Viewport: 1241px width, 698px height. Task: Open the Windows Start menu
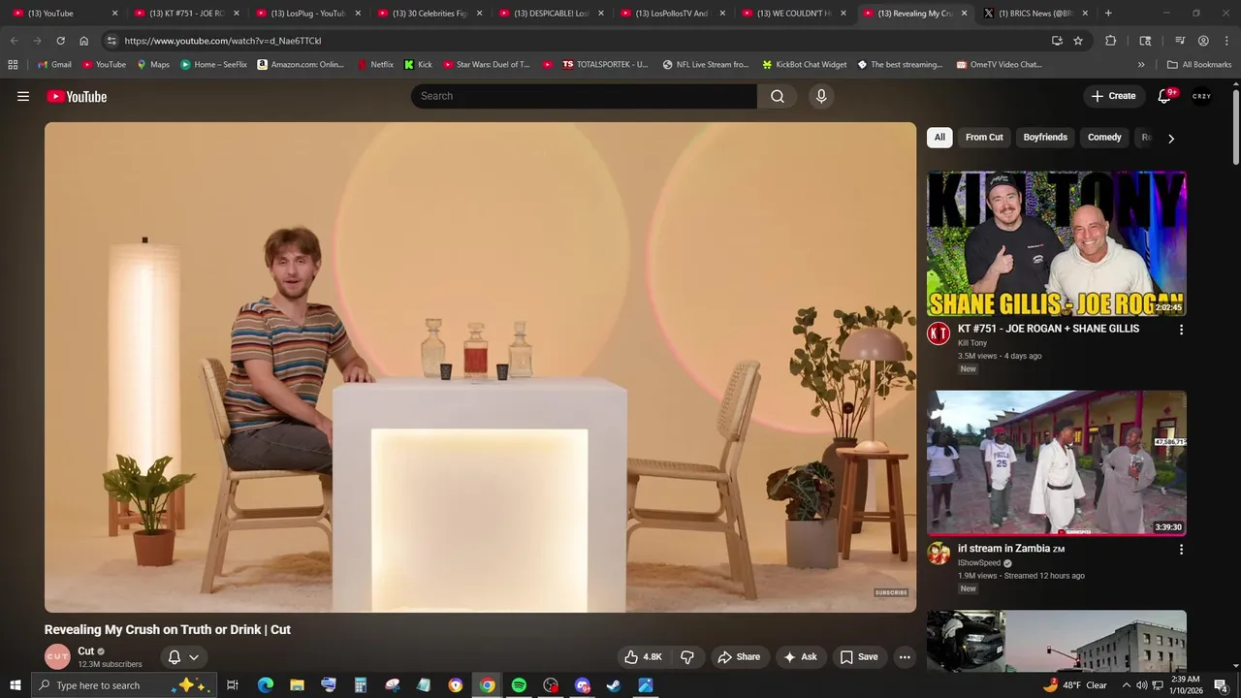point(15,685)
